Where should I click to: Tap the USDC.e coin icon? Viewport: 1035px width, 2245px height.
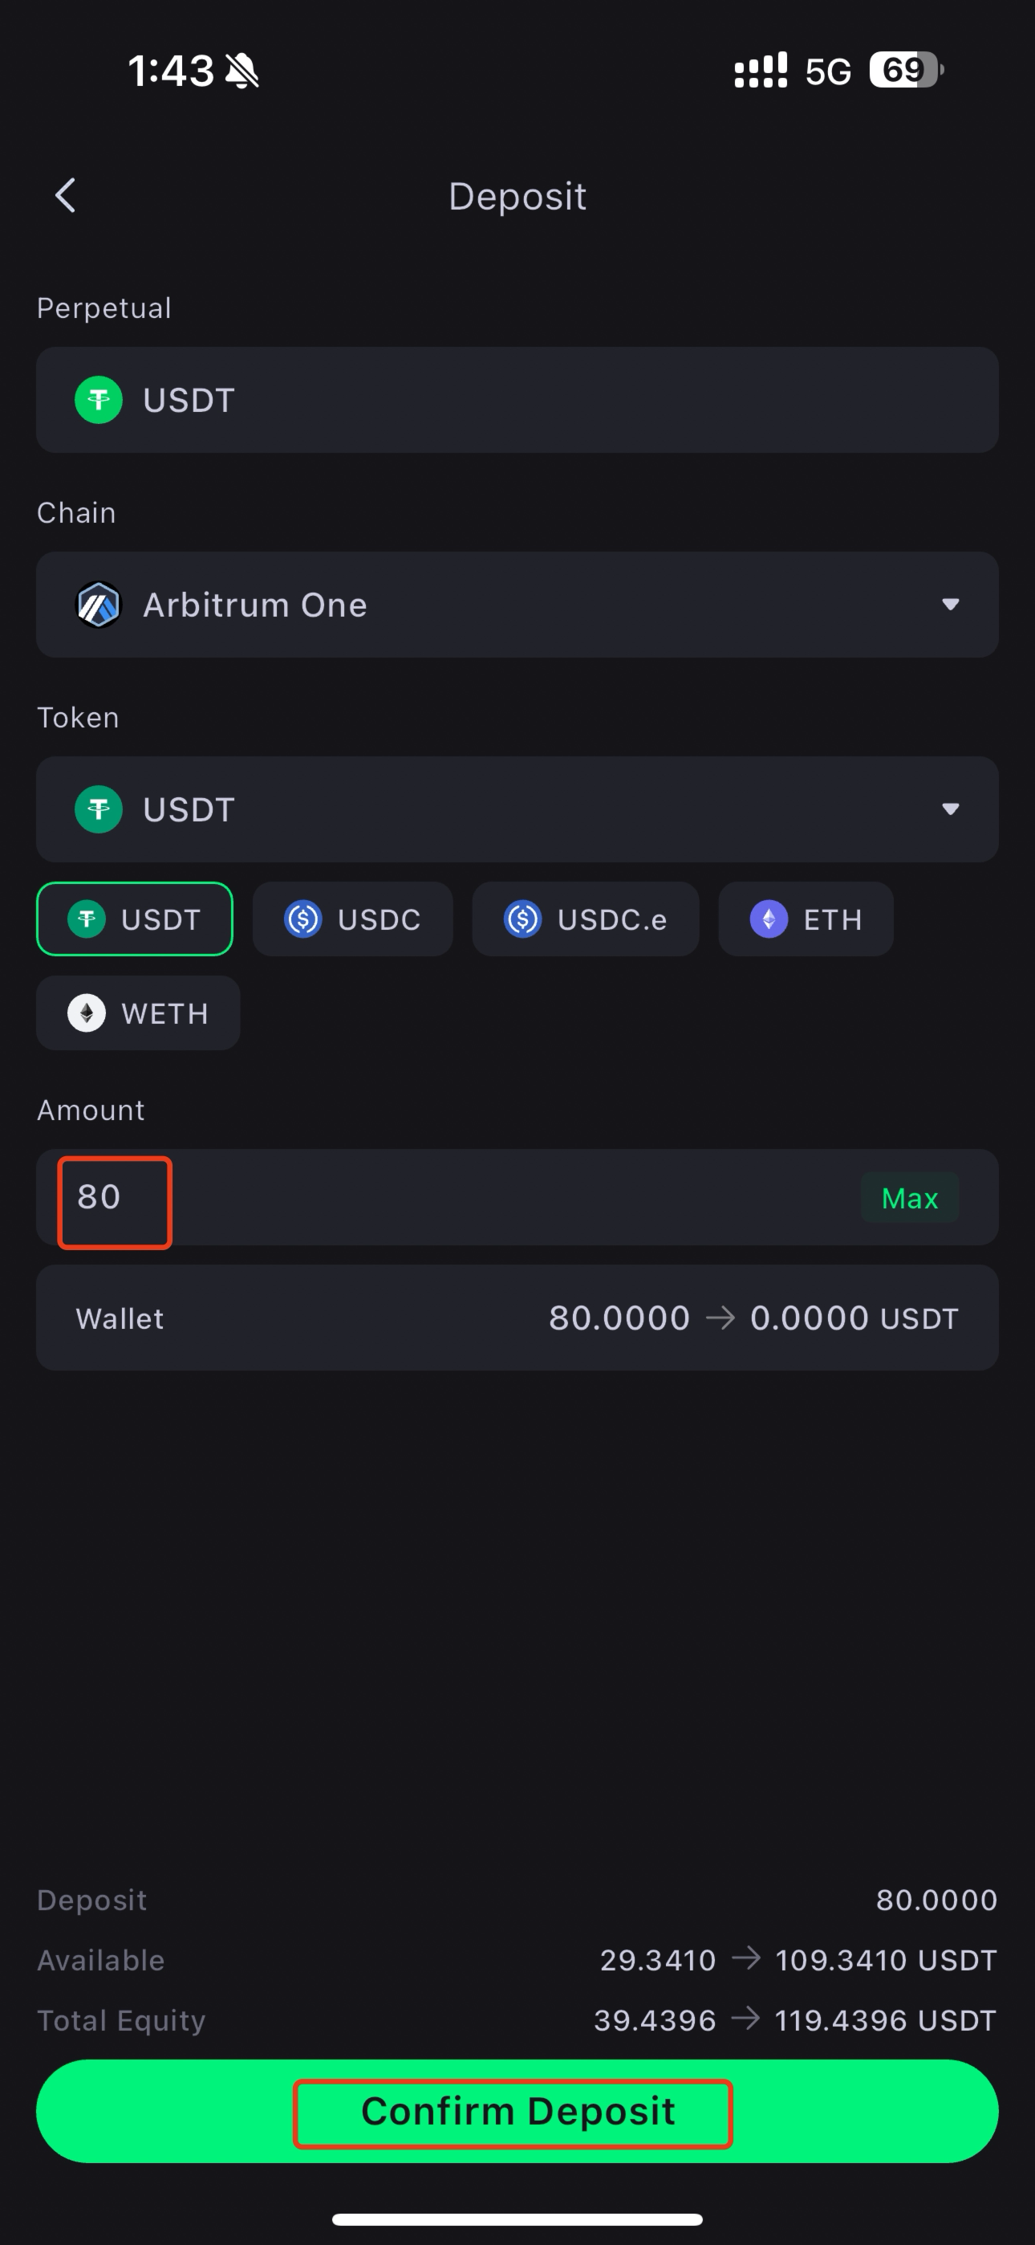pos(523,919)
